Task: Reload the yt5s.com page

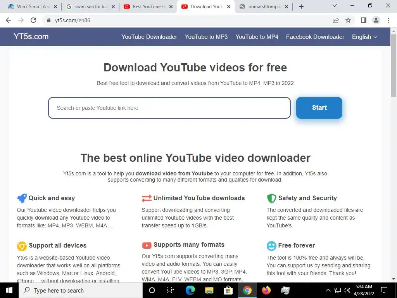Action: (x=33, y=20)
